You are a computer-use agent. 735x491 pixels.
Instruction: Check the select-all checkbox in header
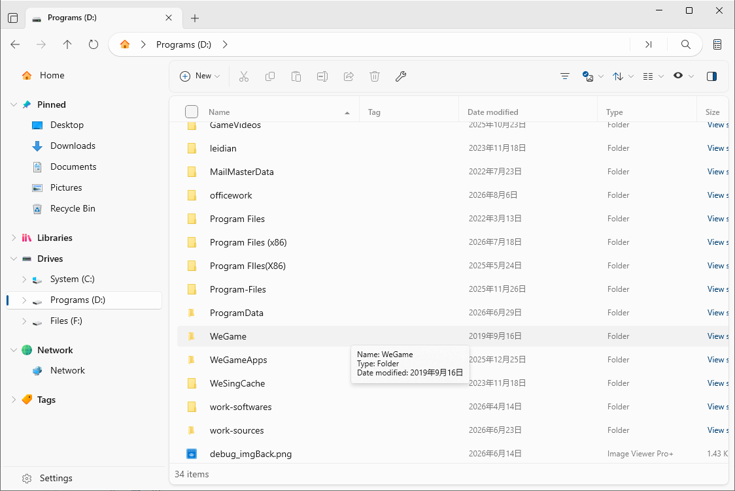[x=191, y=112]
